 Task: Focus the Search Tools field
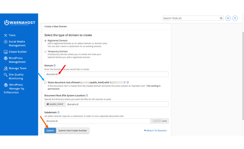190,18
